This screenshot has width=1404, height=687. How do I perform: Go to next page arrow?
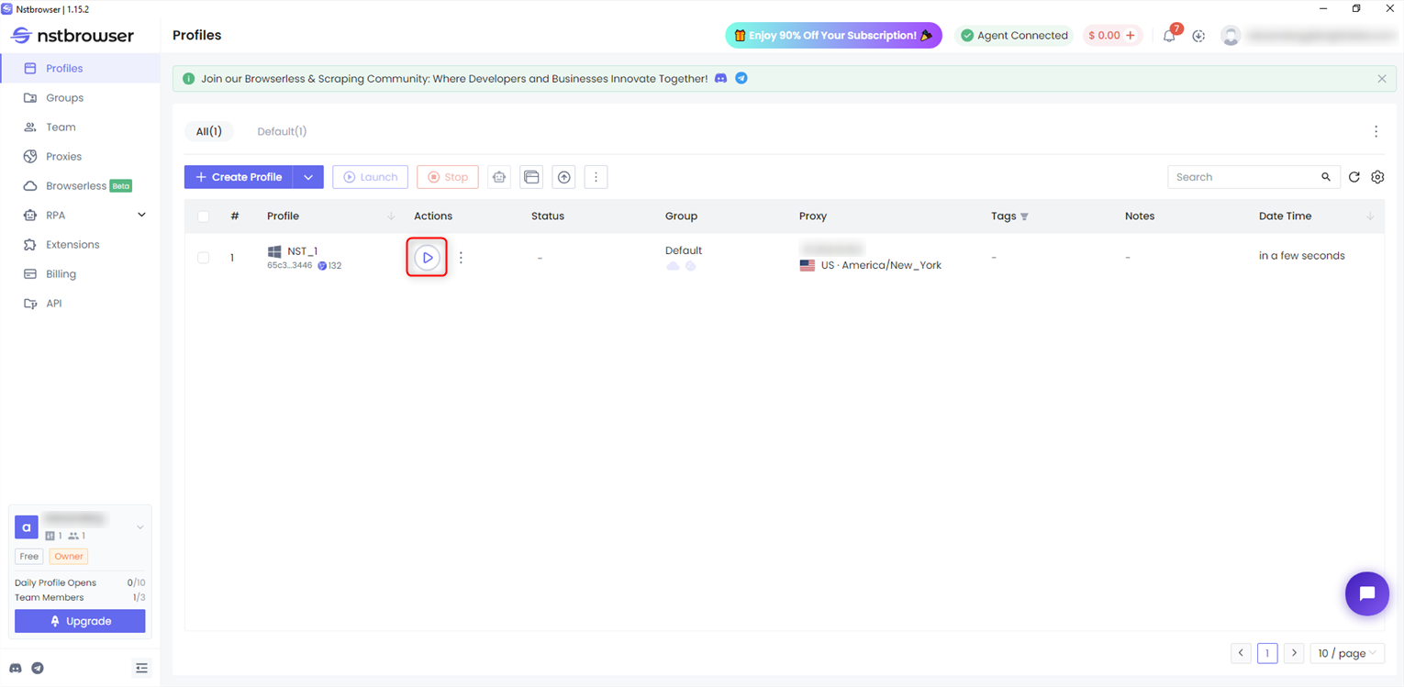pos(1294,653)
